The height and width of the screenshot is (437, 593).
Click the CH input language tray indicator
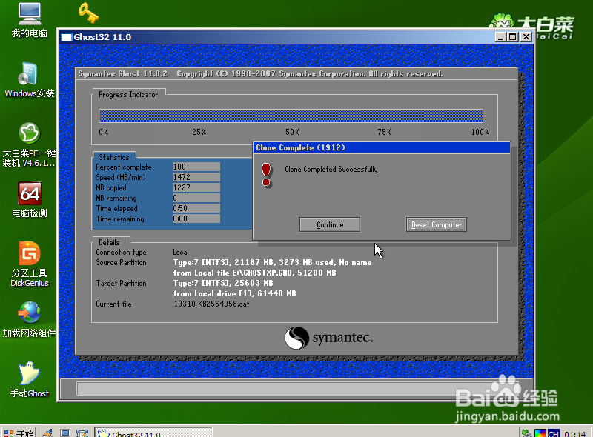[553, 433]
